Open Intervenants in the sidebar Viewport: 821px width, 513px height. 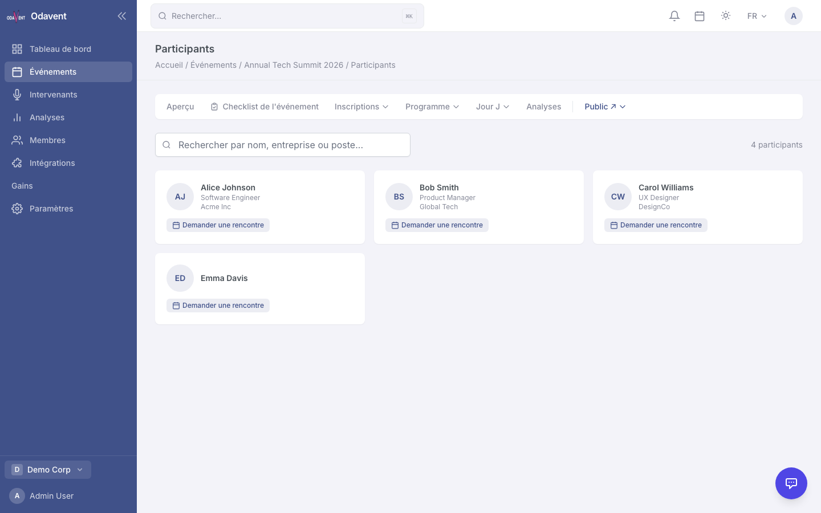[x=68, y=95]
